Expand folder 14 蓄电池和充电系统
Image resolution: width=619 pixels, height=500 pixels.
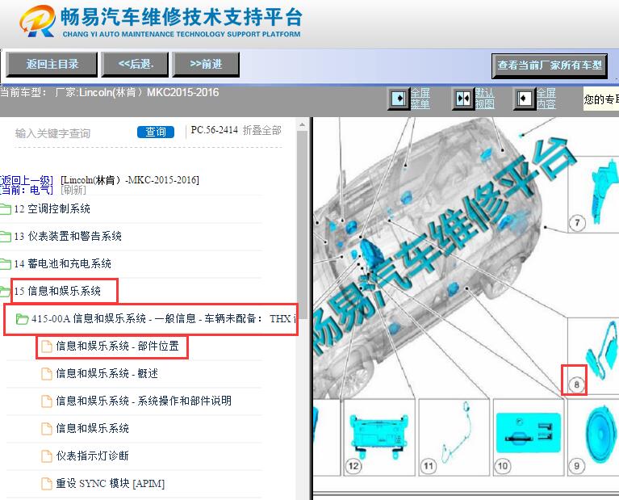point(62,263)
